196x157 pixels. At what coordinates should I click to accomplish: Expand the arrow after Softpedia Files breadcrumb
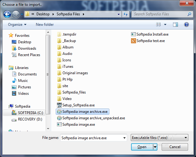(x=84, y=14)
